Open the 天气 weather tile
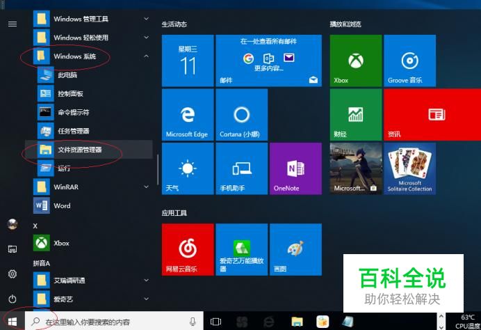 click(188, 168)
